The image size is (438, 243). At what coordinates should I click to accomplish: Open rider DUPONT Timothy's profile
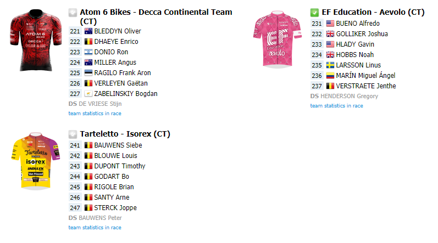click(120, 166)
